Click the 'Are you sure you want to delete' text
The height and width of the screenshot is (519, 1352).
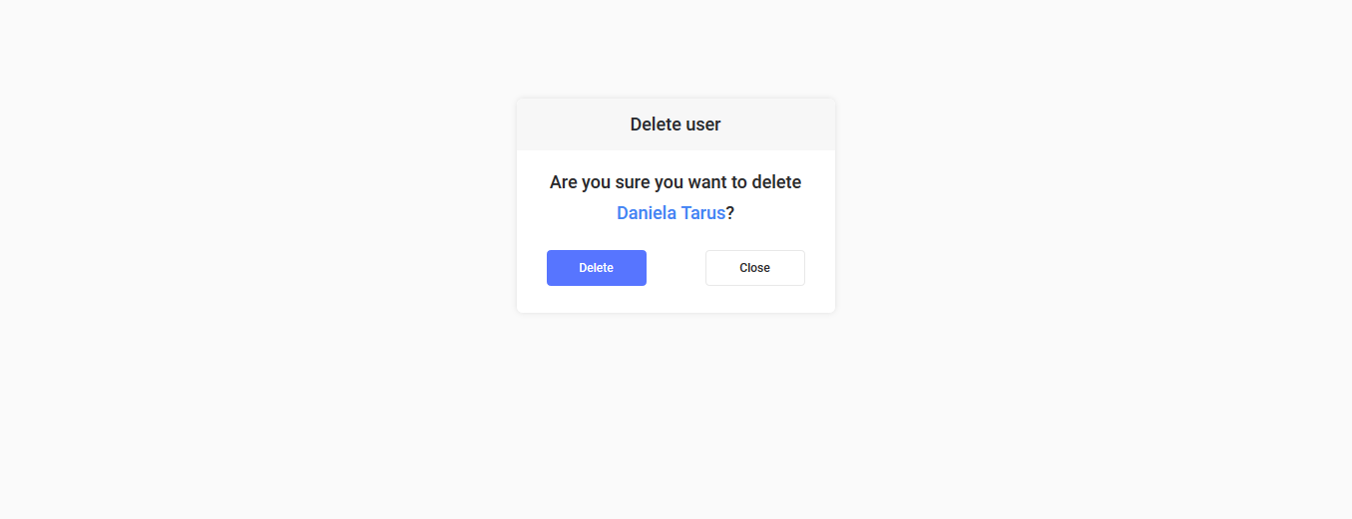coord(676,182)
